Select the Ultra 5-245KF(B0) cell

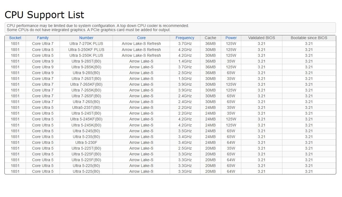[x=86, y=119]
